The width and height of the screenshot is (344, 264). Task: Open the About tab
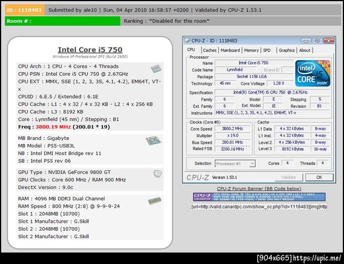[305, 51]
